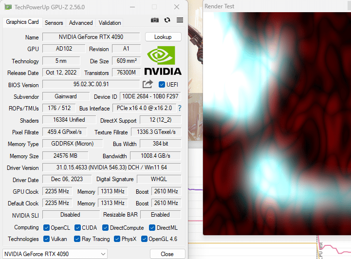Click the Lookup button

(x=163, y=37)
